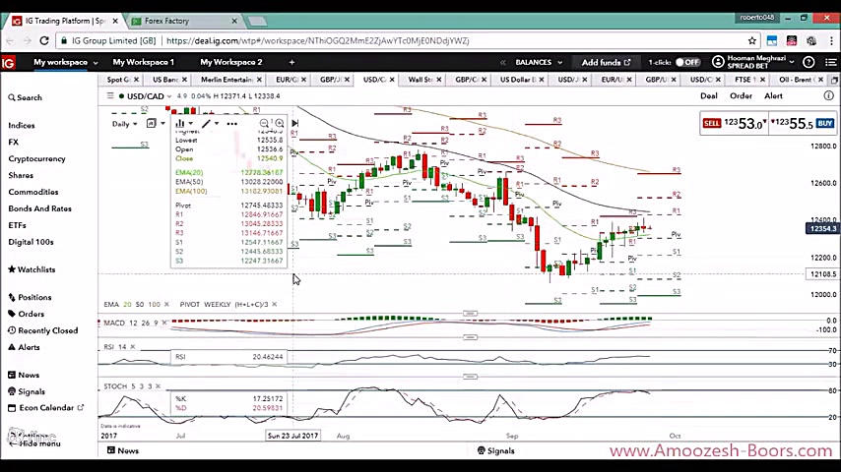The width and height of the screenshot is (841, 472).
Task: Zoom out the chart
Action: (x=264, y=123)
